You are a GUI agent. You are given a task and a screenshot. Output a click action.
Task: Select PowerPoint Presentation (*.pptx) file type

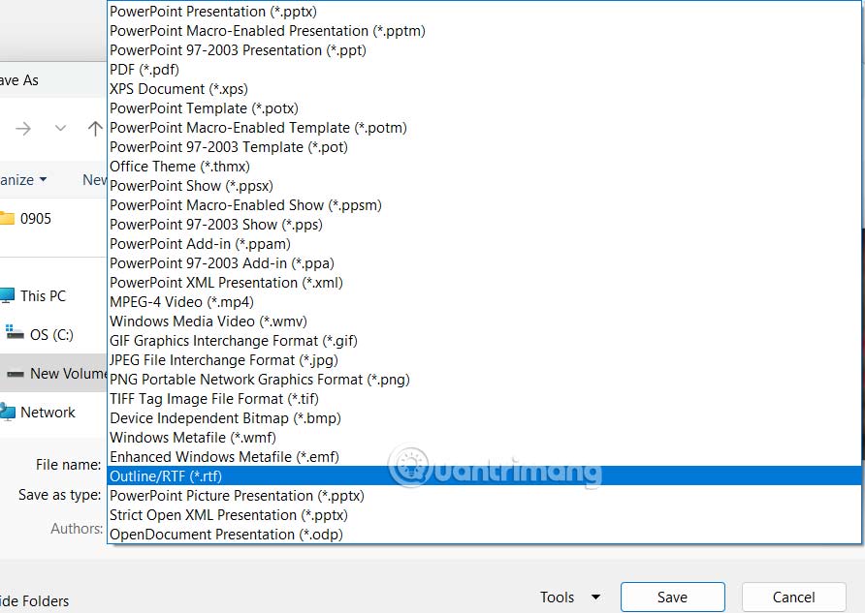pos(484,12)
